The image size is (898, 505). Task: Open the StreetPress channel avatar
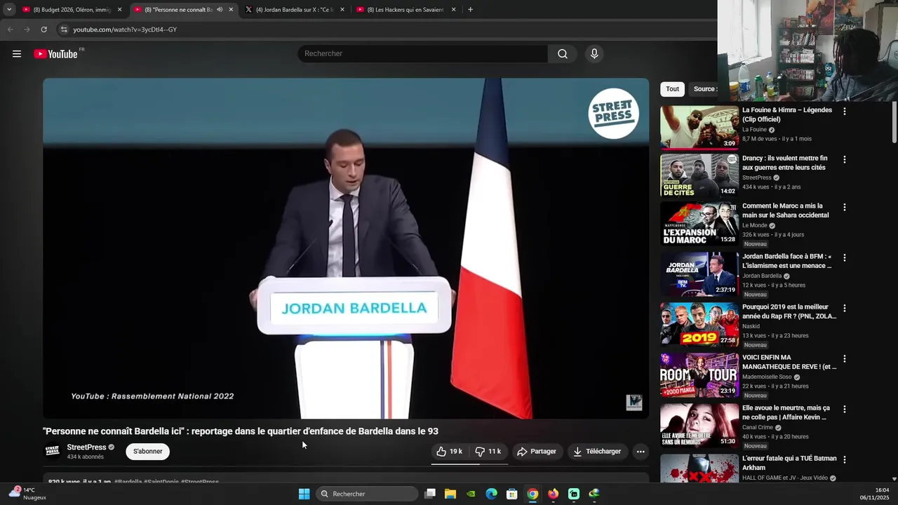pos(53,450)
